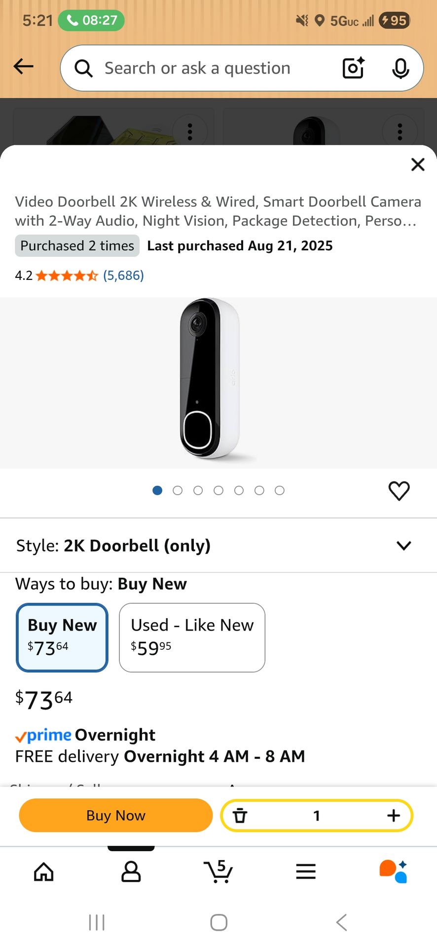
Task: Delete item using trash icon
Action: pos(240,815)
